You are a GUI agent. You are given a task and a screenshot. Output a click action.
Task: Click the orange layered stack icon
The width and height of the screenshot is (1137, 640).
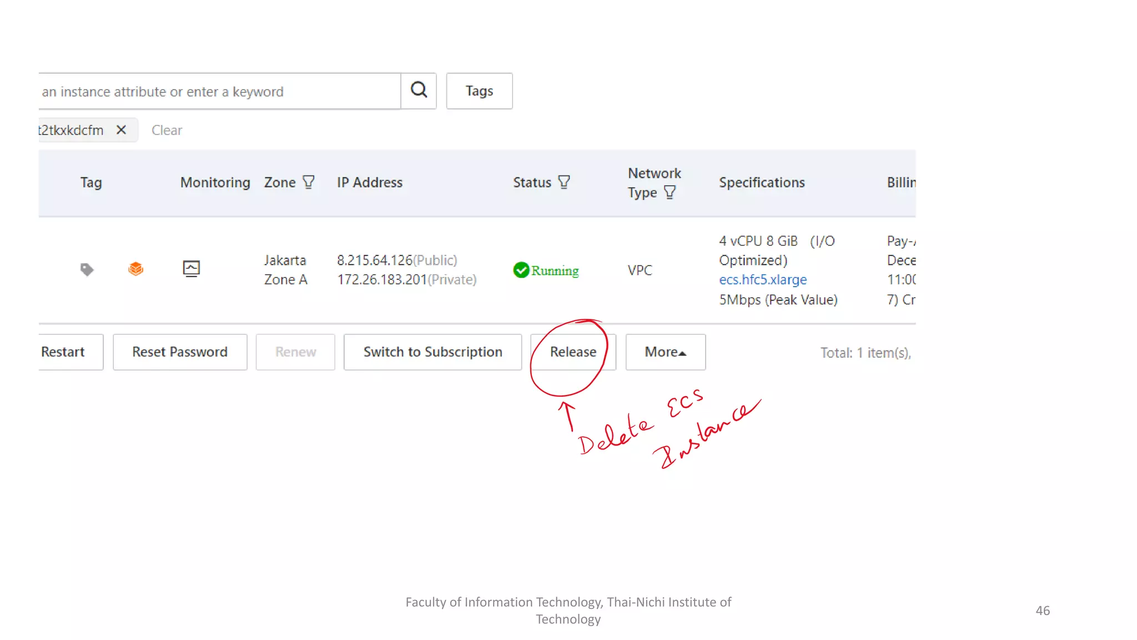point(135,269)
